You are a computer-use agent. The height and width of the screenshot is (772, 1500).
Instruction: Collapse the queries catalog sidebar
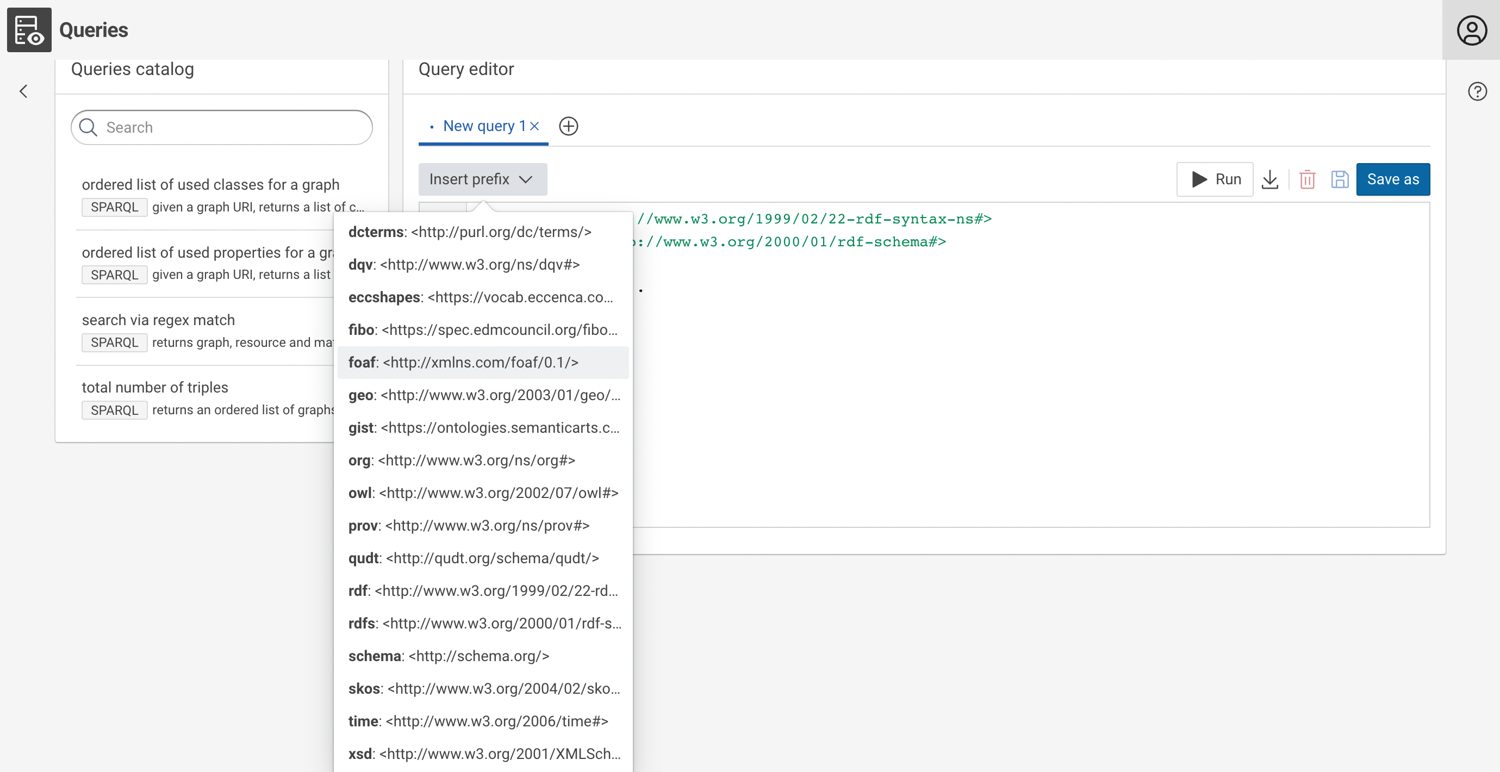click(24, 91)
